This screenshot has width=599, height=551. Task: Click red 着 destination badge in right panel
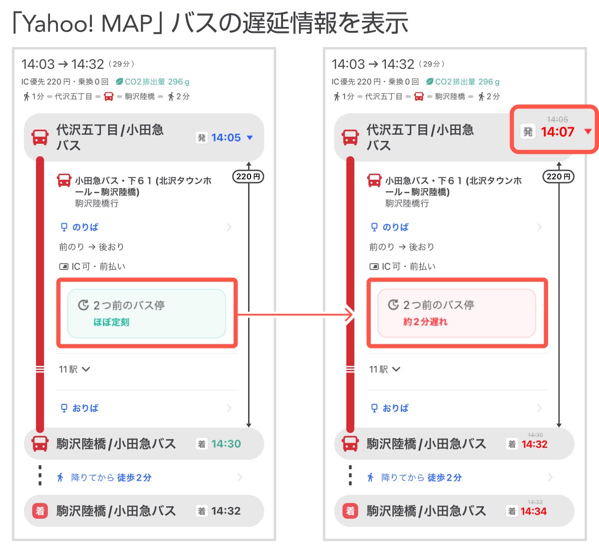(x=350, y=511)
